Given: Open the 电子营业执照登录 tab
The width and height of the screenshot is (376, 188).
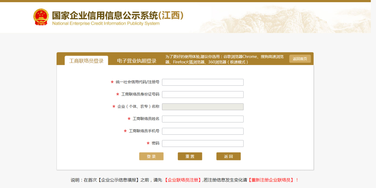Looking at the screenshot, I should coord(137,61).
